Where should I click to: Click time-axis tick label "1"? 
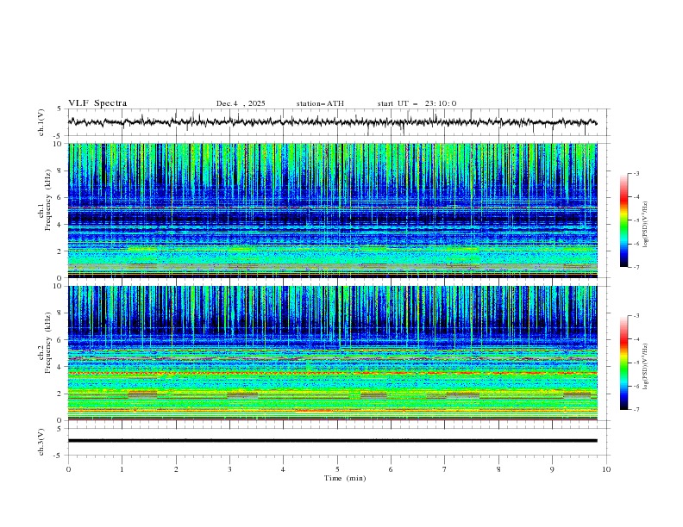(122, 469)
